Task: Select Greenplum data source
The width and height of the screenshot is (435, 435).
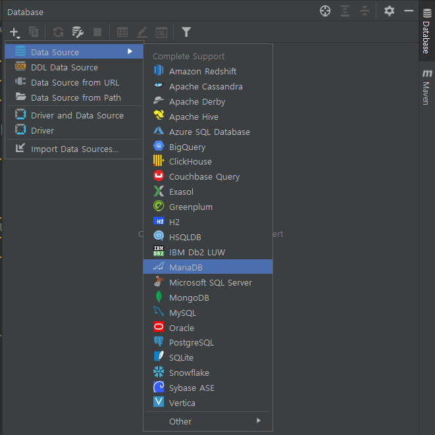Action: [208, 207]
